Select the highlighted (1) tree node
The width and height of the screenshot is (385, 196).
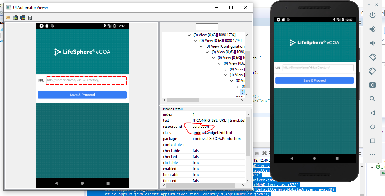pyautogui.click(x=243, y=92)
